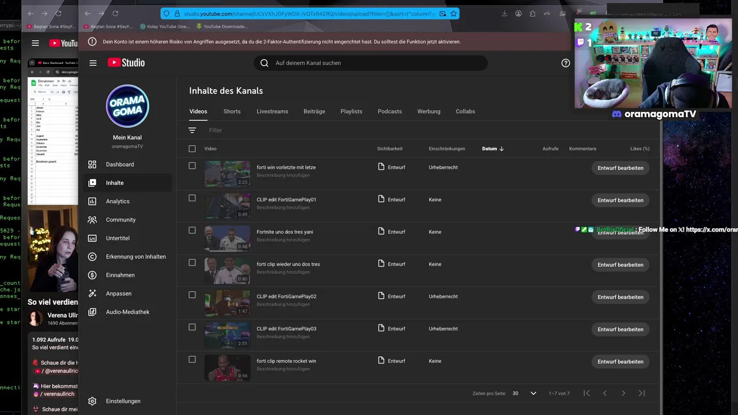
Task: Open the Dashboard sidebar icon
Action: 92,164
